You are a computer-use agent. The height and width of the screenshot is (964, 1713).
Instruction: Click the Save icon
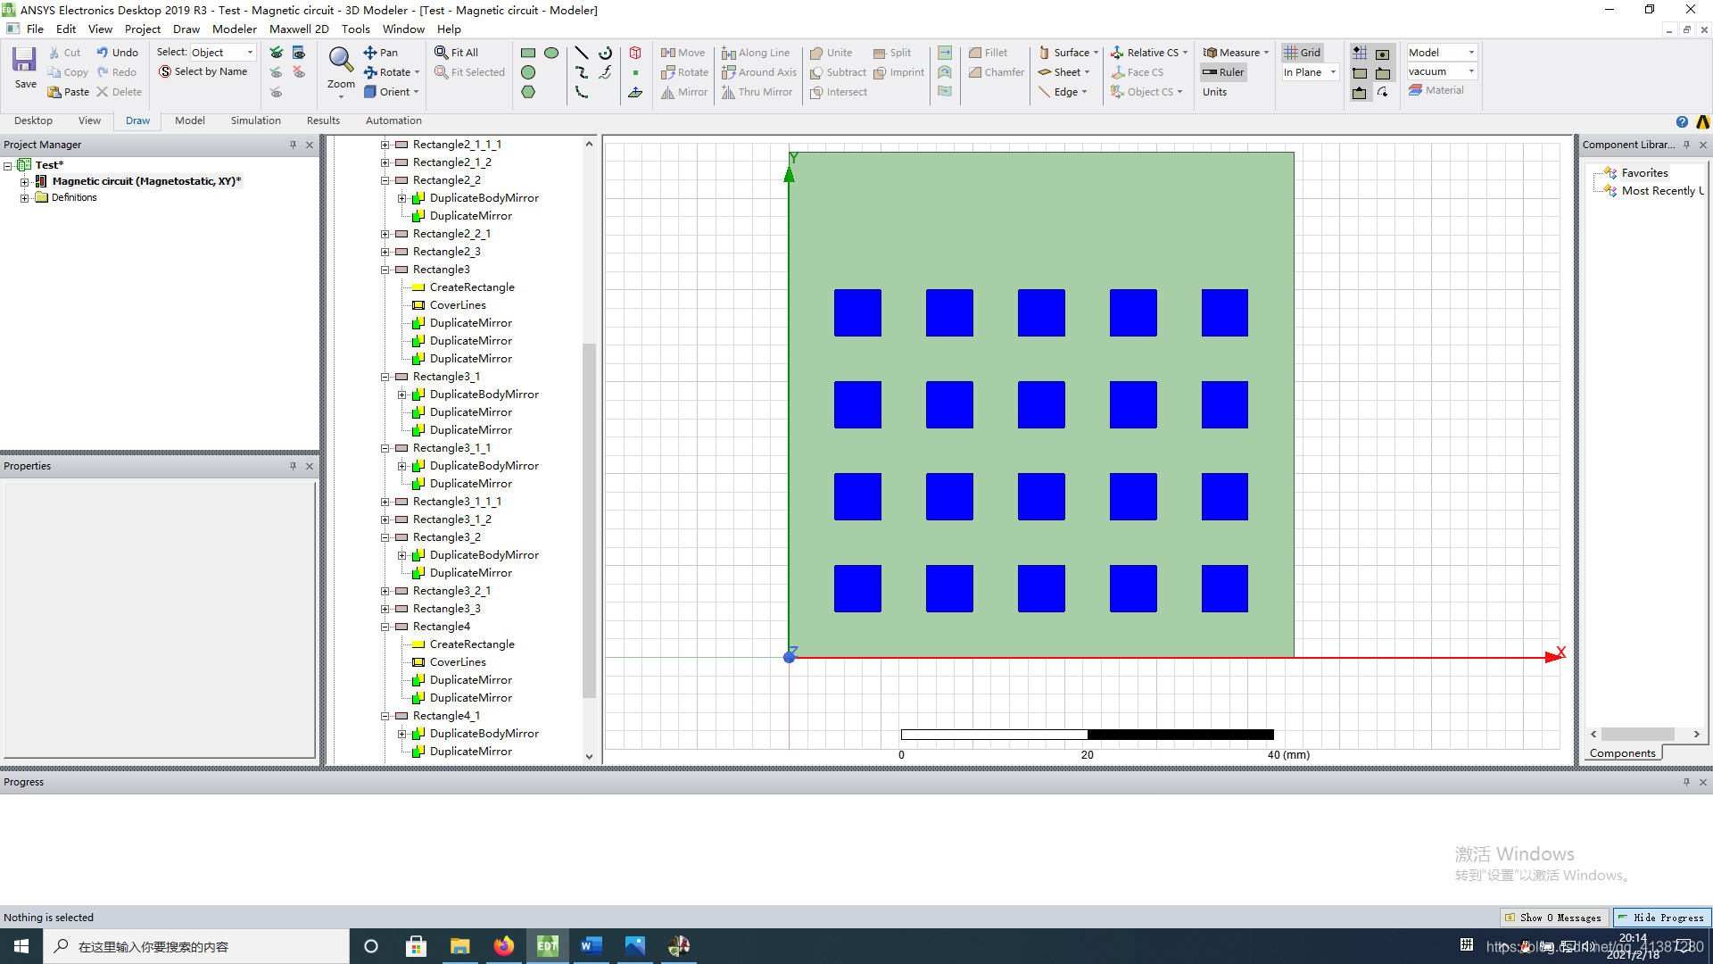[25, 61]
